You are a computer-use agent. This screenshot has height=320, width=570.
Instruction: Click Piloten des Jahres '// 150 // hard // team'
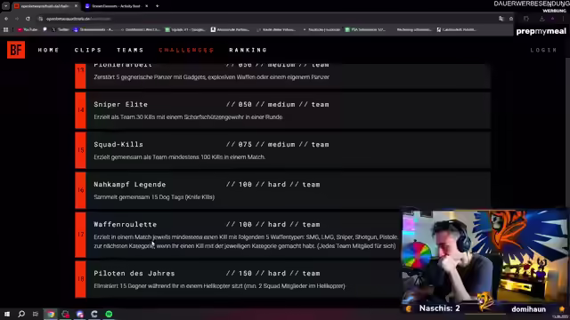tap(273, 274)
